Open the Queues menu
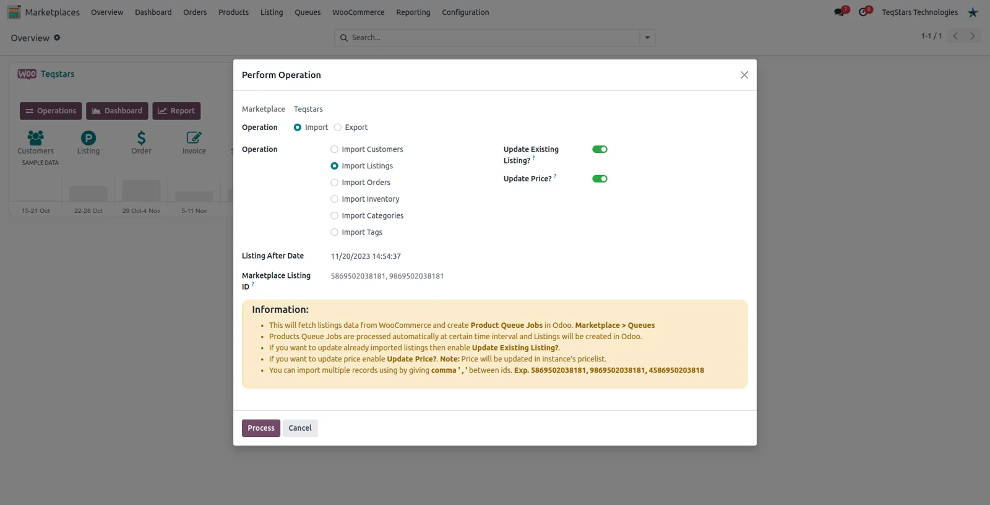Viewport: 990px width, 505px height. pos(308,12)
